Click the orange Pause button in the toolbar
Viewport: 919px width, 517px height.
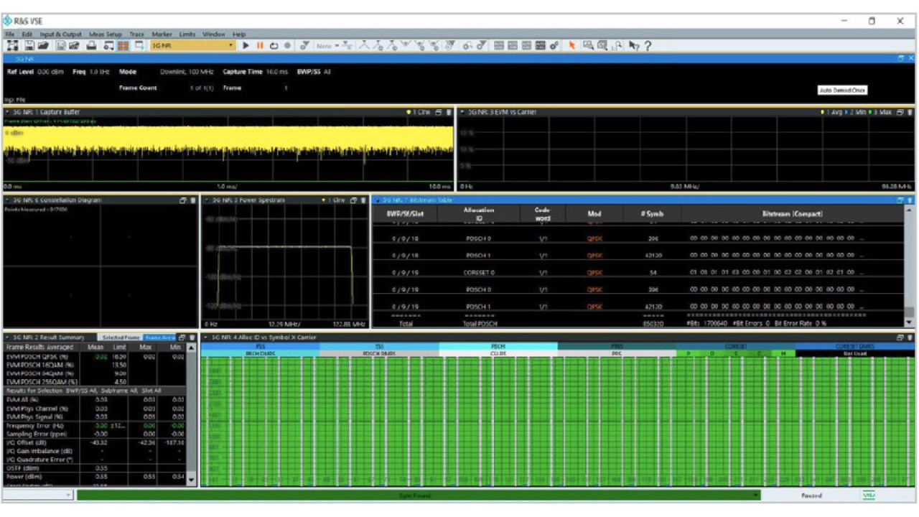(x=260, y=46)
